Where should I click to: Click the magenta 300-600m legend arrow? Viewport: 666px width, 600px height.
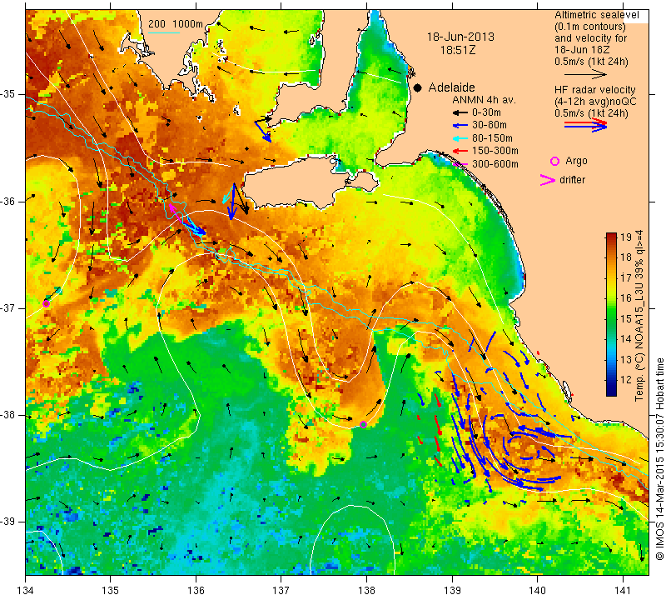click(x=460, y=164)
